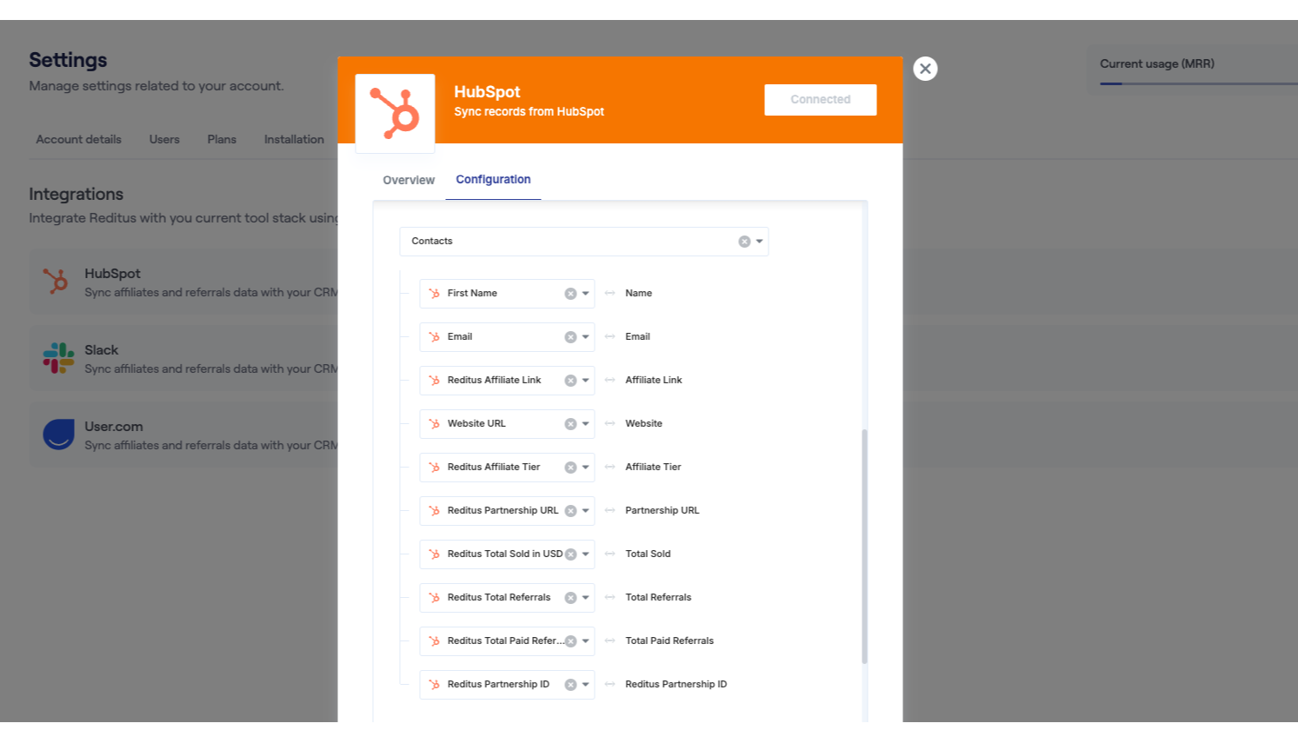This screenshot has height=730, width=1298.
Task: Expand the Reditus Partnership URL dropdown
Action: (586, 511)
